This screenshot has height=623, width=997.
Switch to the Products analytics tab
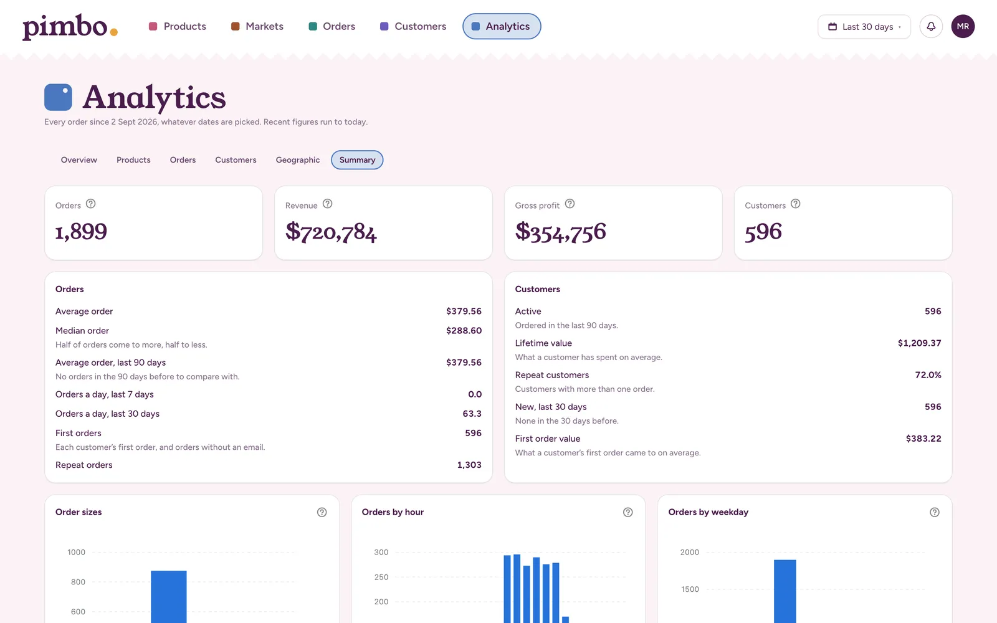pos(133,160)
